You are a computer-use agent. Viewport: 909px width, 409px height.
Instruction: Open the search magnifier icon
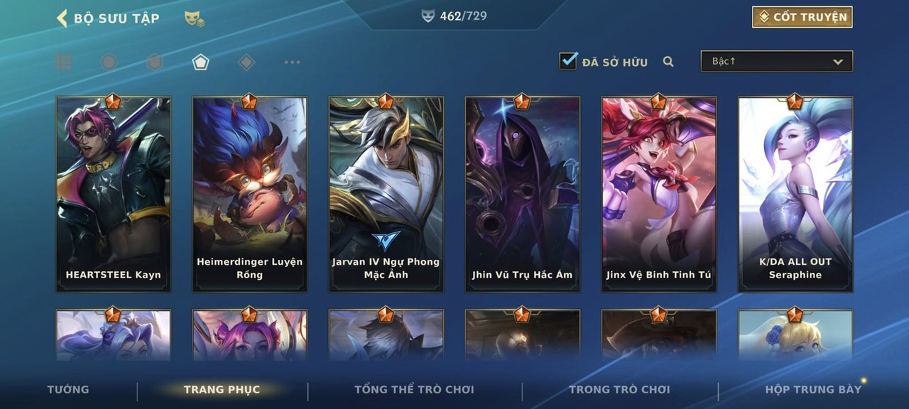668,62
